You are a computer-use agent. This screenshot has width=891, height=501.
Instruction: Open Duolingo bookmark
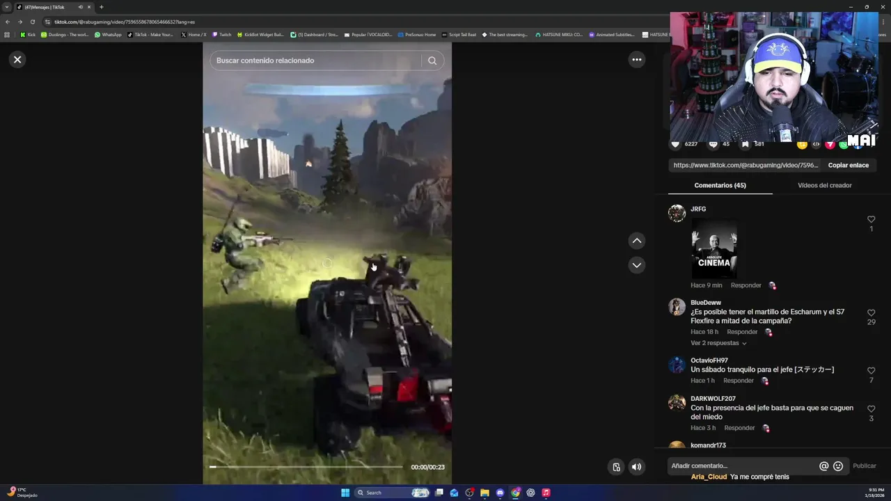pos(65,34)
